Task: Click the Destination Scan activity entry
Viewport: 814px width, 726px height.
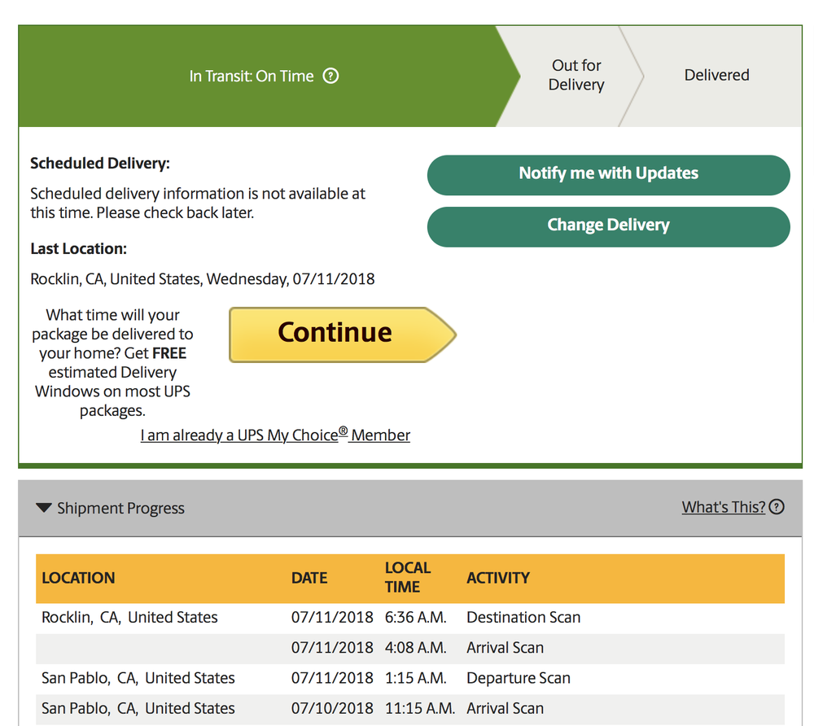Action: pos(523,617)
